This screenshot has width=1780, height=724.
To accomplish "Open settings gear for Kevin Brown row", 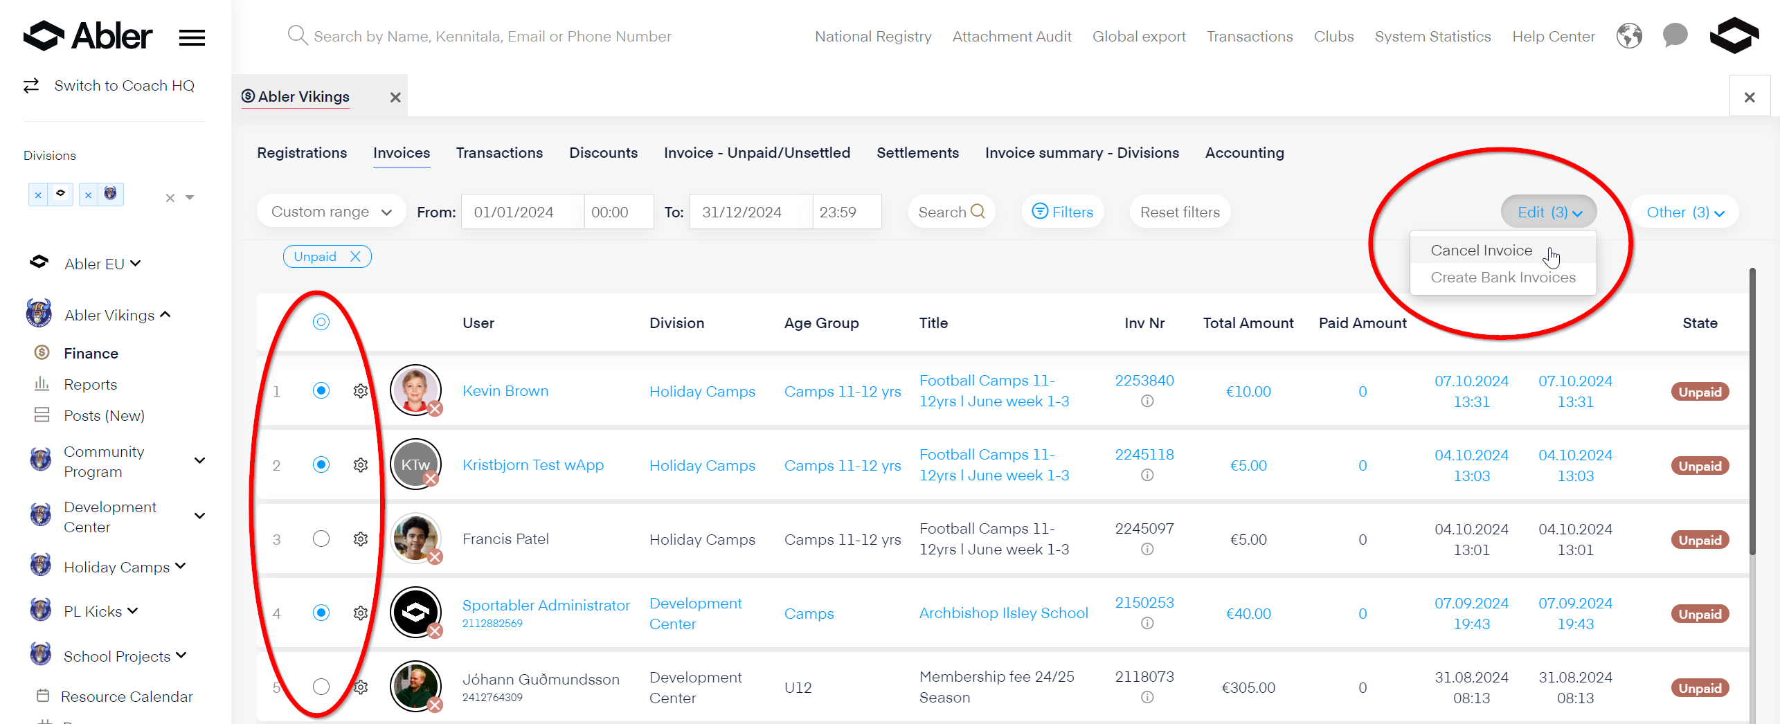I will click(x=361, y=391).
